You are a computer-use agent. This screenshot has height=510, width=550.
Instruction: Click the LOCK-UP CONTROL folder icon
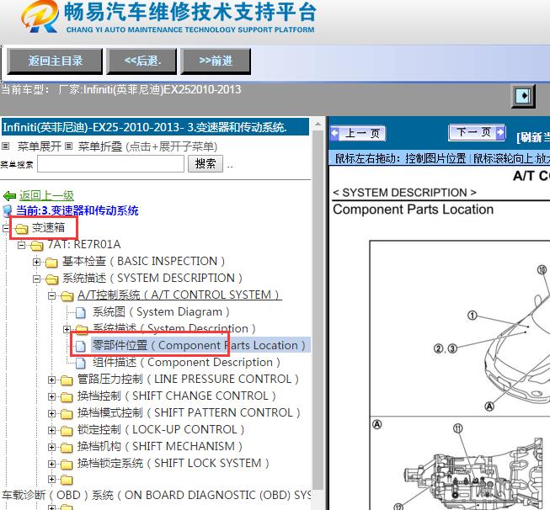67,430
